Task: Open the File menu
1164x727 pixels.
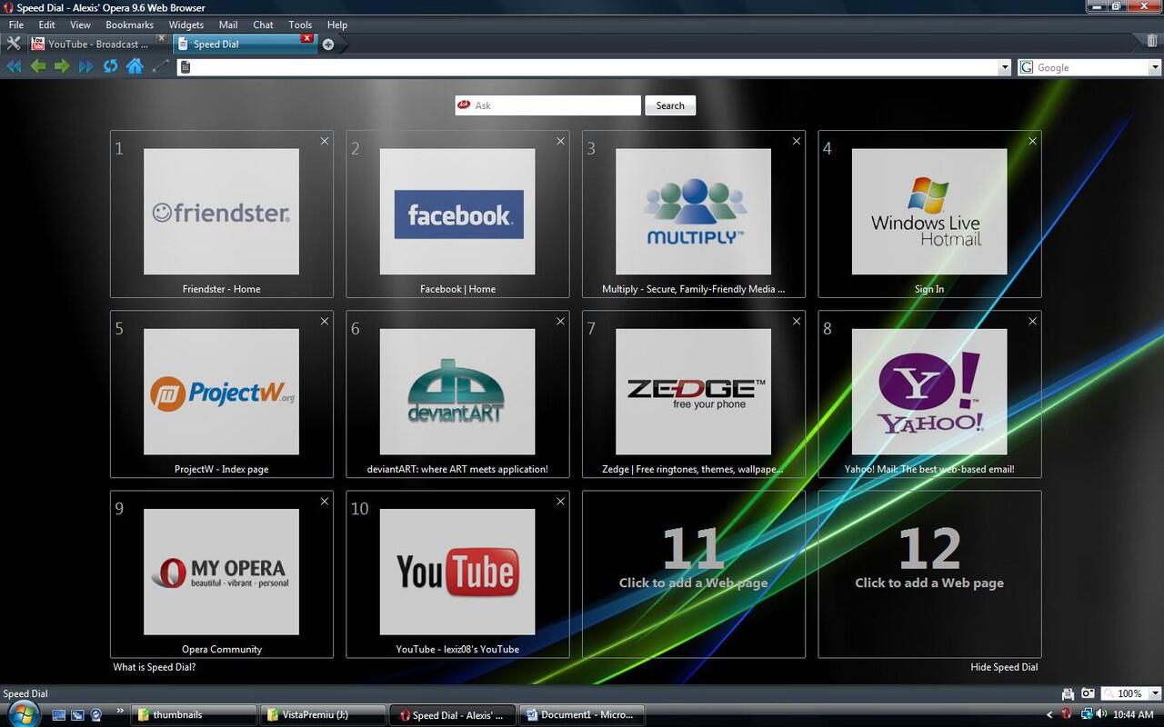Action: [x=16, y=25]
